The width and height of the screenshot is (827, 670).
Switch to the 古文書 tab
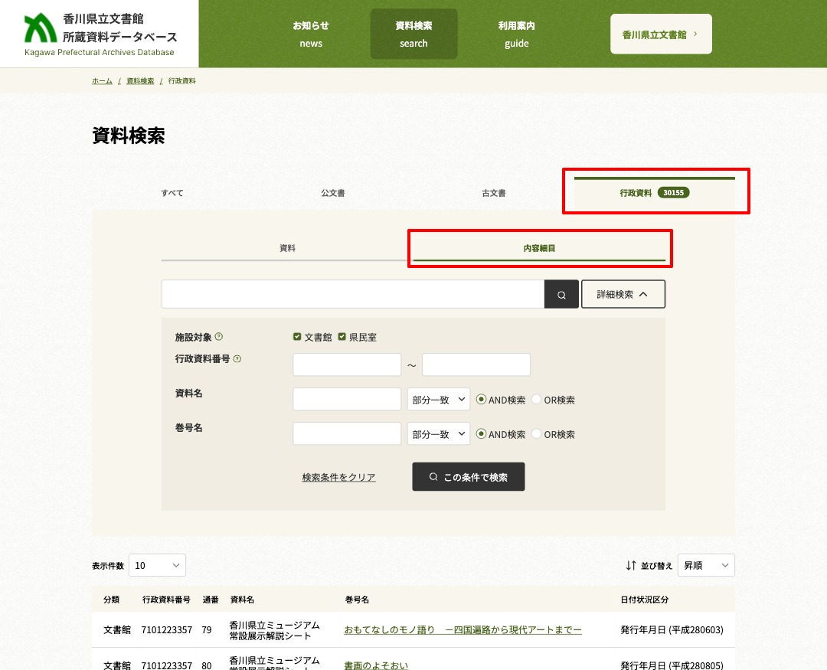coord(493,192)
